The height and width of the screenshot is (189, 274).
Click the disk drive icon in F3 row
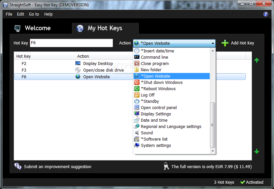[x=78, y=70]
